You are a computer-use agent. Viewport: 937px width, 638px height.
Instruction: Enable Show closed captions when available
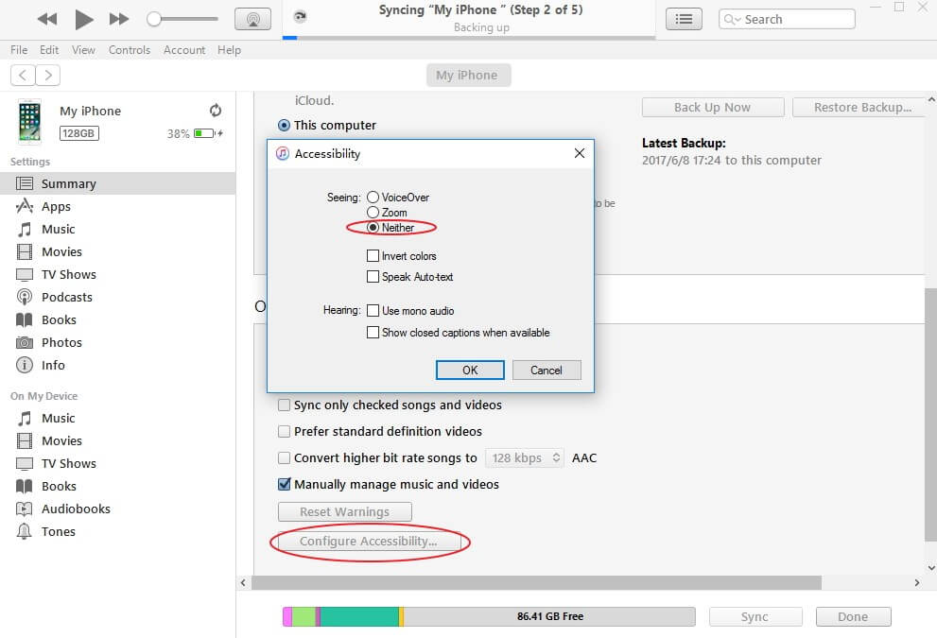point(373,332)
